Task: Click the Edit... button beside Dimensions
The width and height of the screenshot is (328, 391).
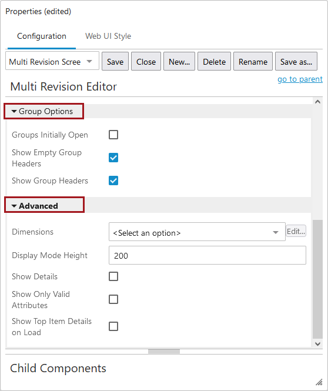Action: [296, 231]
